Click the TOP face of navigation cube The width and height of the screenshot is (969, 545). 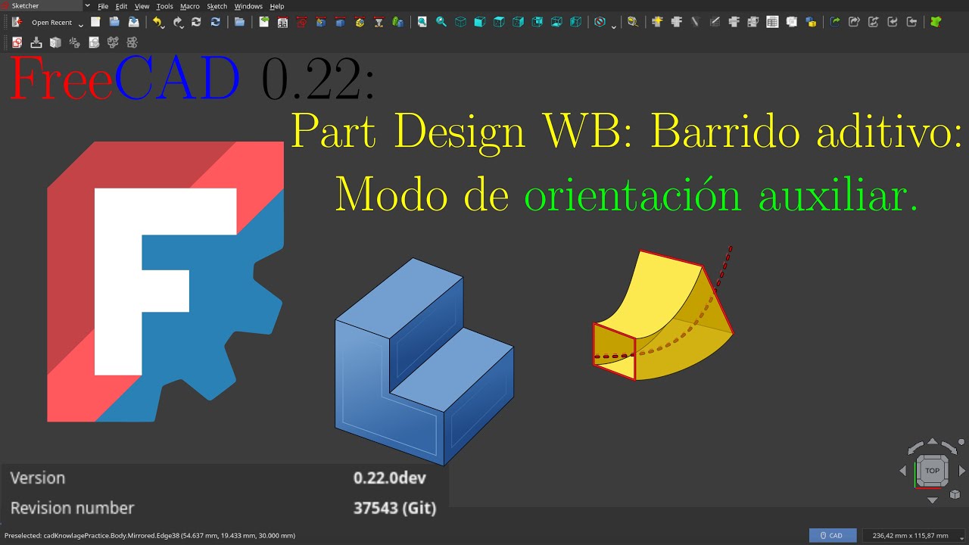[x=932, y=470]
